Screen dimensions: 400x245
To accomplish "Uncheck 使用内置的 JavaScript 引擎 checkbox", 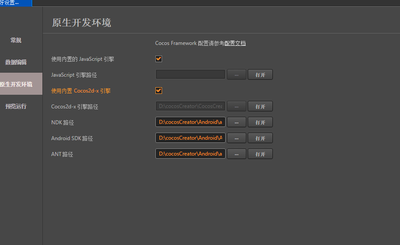I will point(158,59).
